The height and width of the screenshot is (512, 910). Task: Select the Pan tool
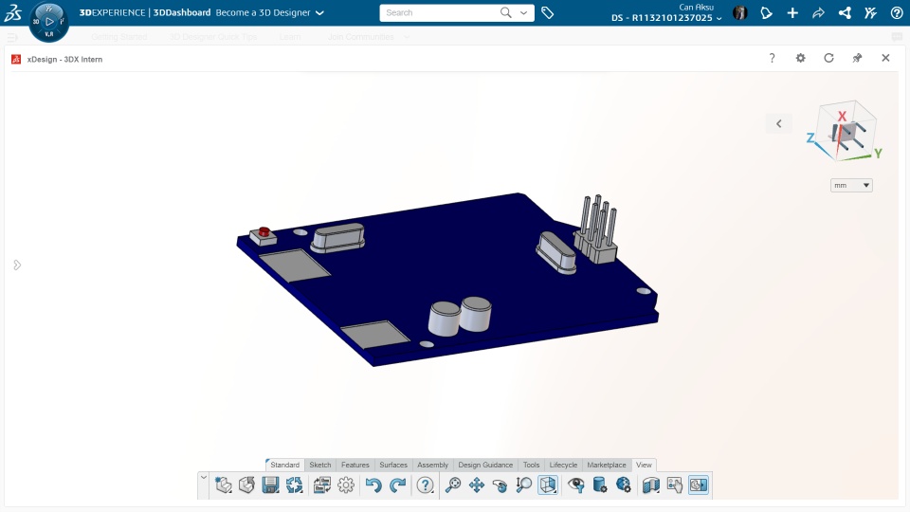click(x=477, y=485)
